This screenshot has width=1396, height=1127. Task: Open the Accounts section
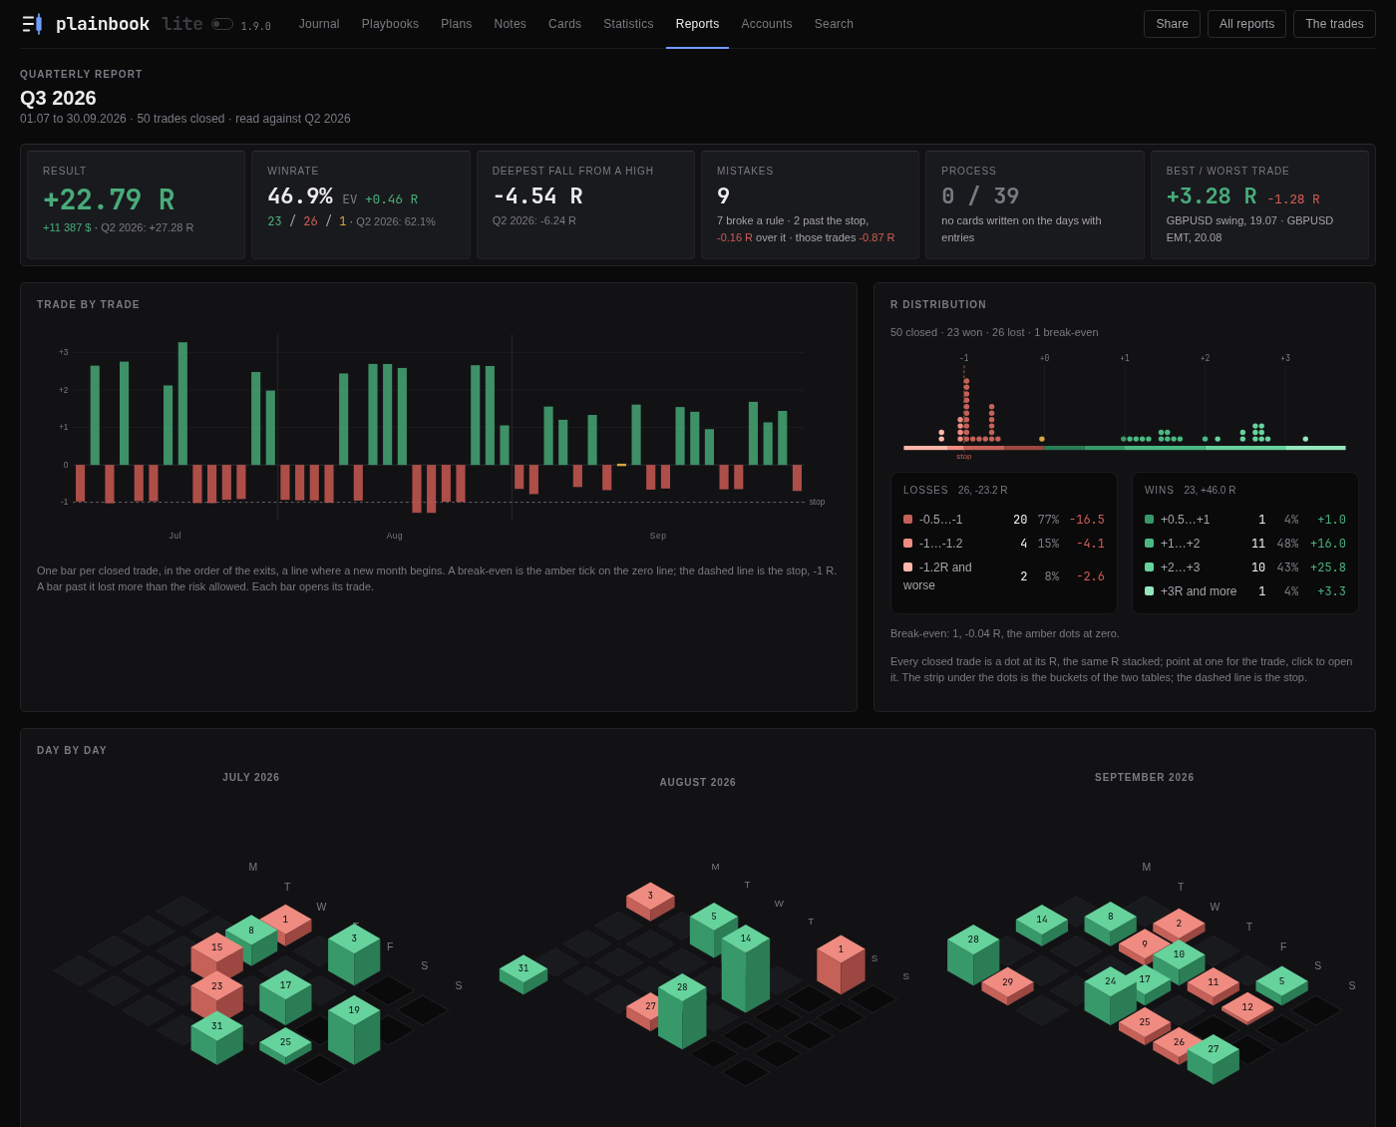tap(767, 24)
